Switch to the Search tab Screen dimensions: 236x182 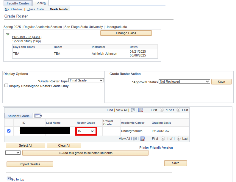pos(40,3)
